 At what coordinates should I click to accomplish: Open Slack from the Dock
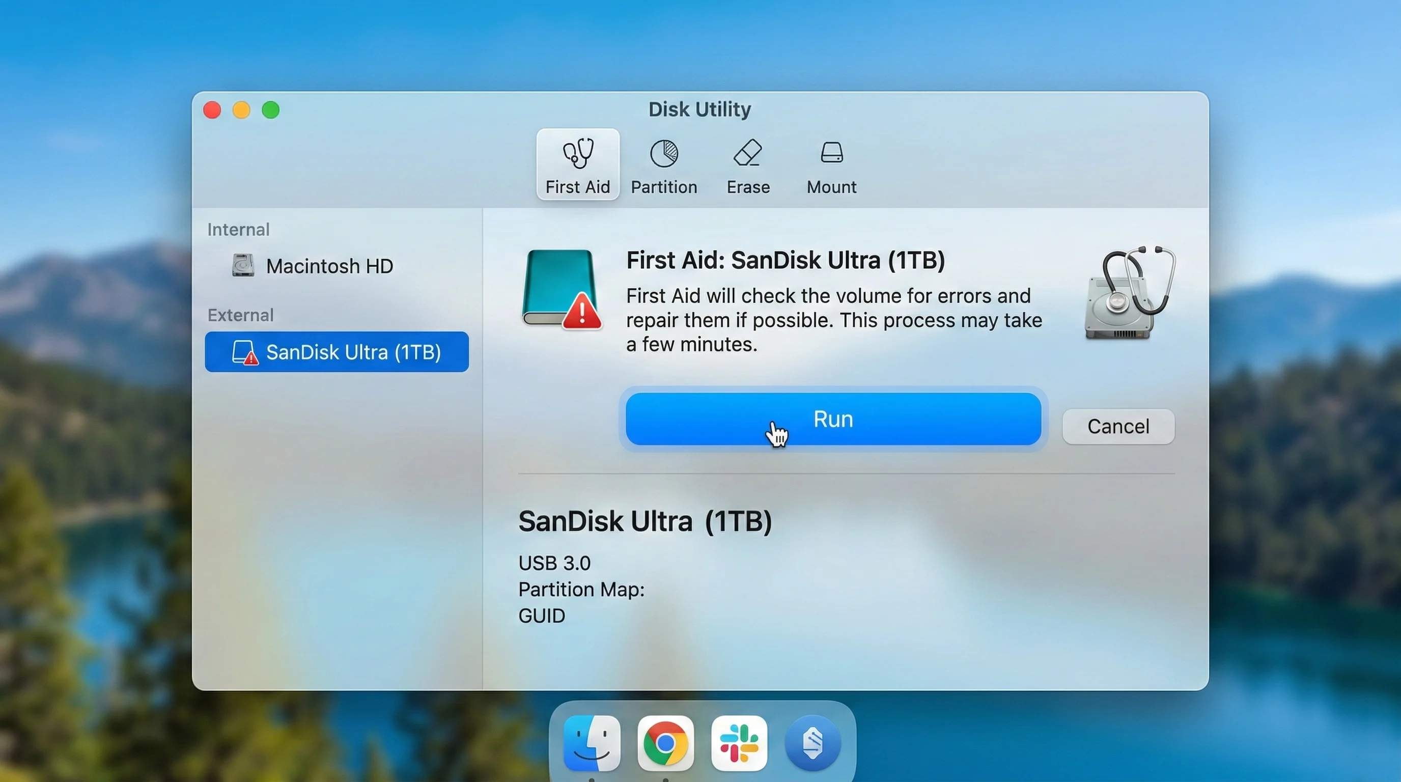pos(739,743)
